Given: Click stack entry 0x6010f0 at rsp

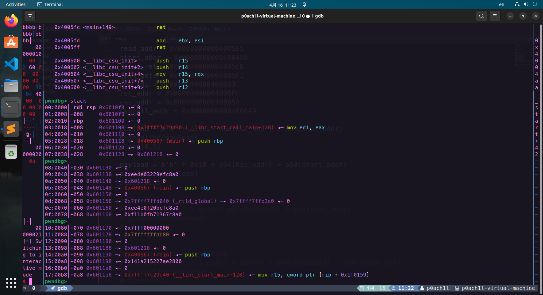Looking at the screenshot, I should point(112,107).
